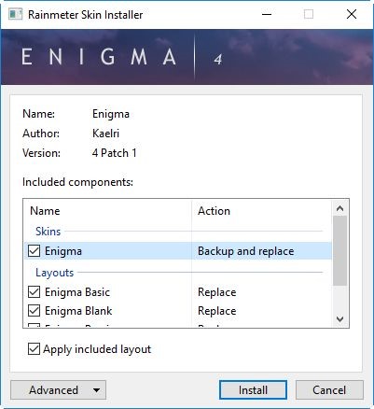Click the Rainmeter Skin Installer title icon
This screenshot has width=374, height=409.
pyautogui.click(x=15, y=14)
